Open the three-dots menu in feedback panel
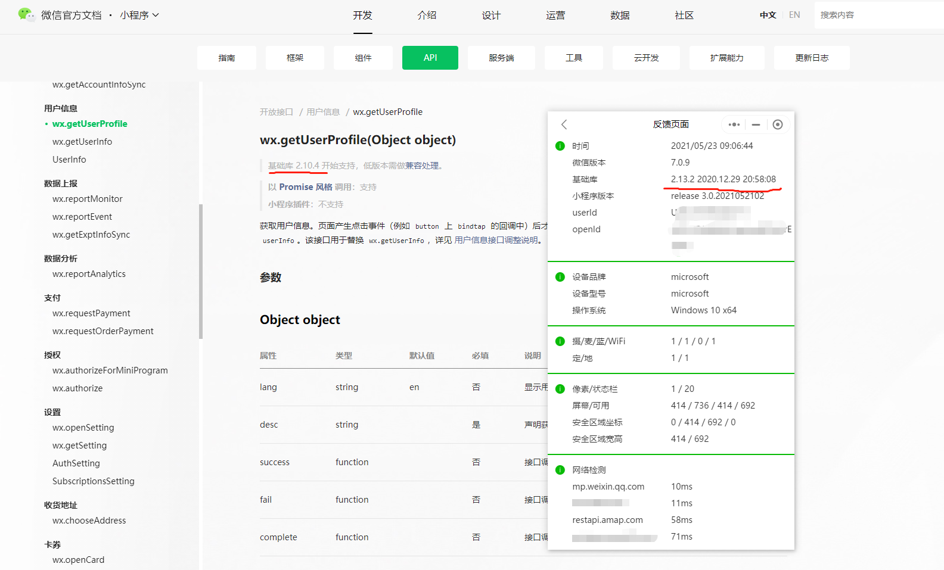This screenshot has height=570, width=944. coord(734,124)
